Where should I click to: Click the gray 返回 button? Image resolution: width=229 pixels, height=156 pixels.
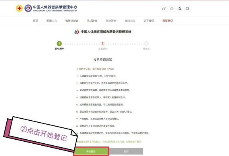(126, 152)
